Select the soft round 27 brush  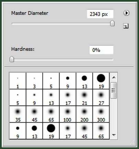click(x=101, y=97)
